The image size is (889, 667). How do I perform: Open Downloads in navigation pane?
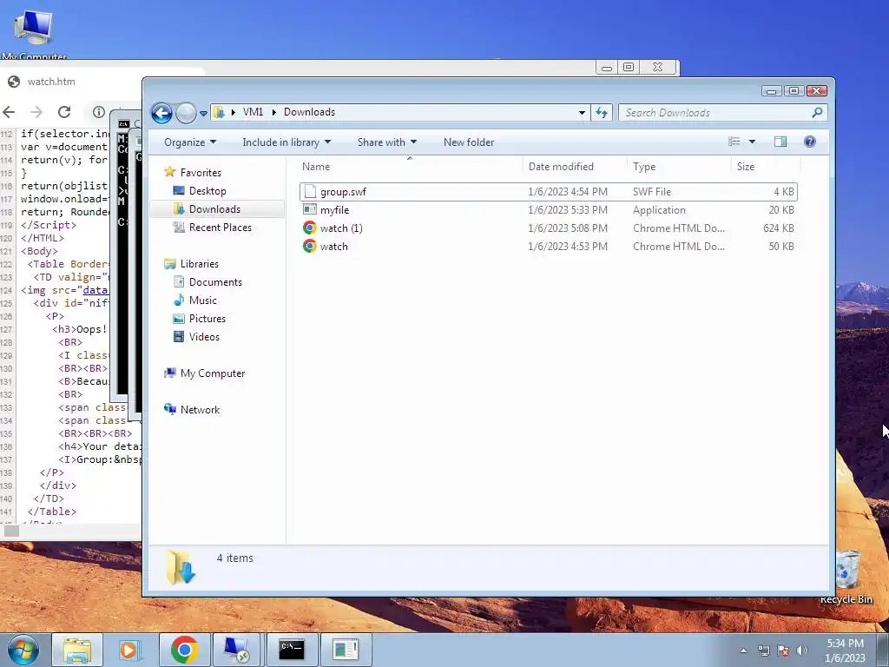coord(215,208)
